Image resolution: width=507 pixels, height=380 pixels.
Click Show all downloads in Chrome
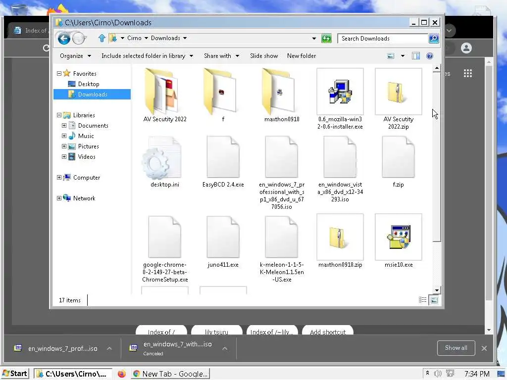coord(456,348)
